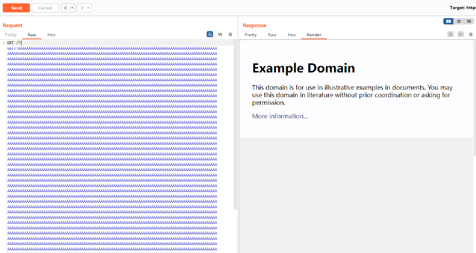Open the next-request history dropdown arrow
476x253 pixels.
click(89, 8)
